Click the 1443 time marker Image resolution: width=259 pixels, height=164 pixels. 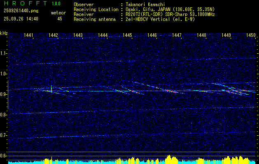coord(78,35)
